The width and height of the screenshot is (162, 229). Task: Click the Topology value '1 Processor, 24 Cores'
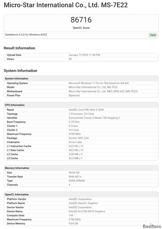[81, 114]
